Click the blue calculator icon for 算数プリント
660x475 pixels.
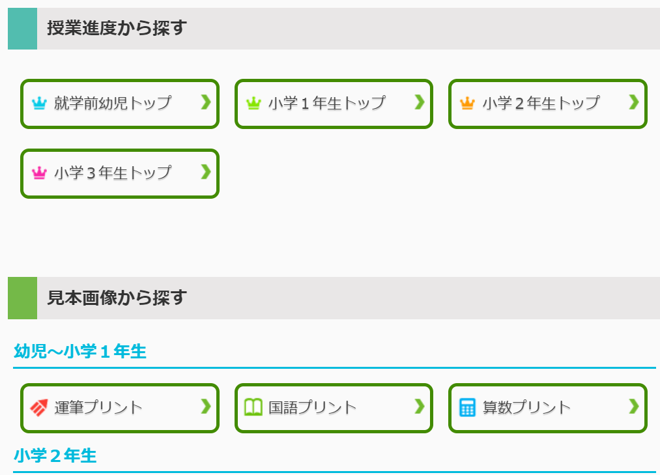click(467, 408)
